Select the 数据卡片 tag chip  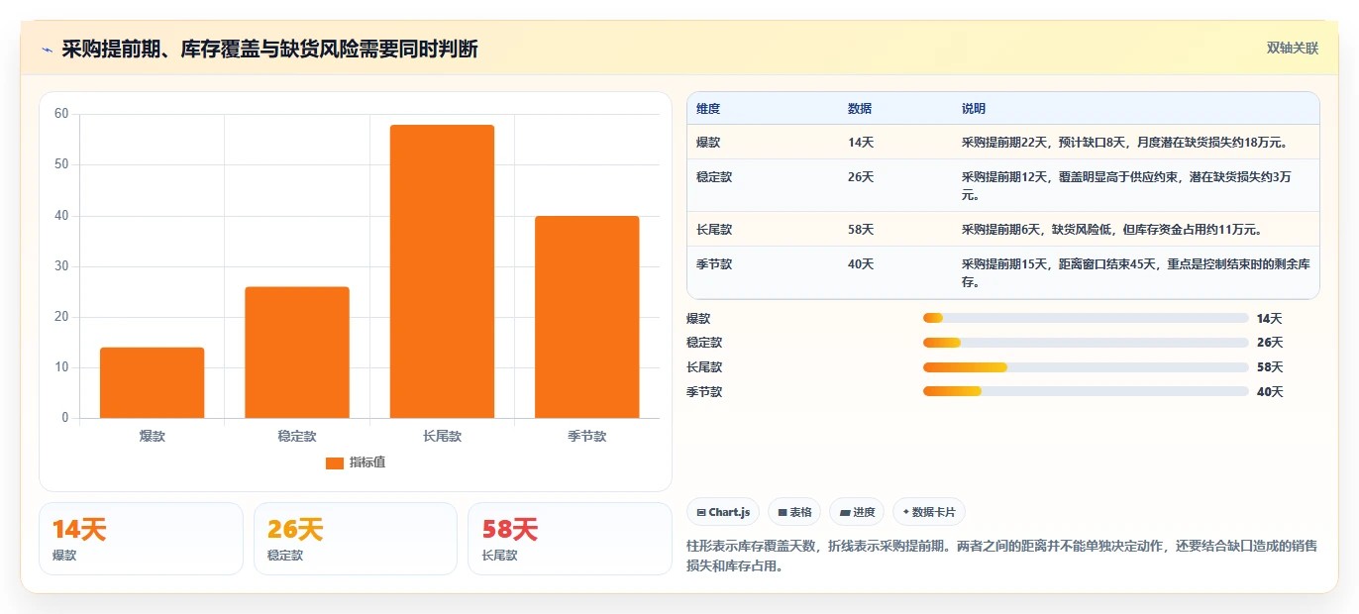point(928,512)
